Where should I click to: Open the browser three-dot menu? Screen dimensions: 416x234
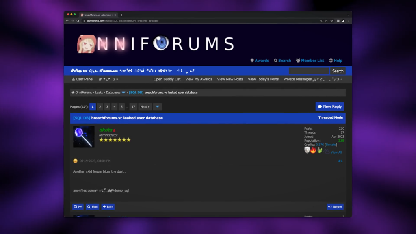[x=349, y=21]
